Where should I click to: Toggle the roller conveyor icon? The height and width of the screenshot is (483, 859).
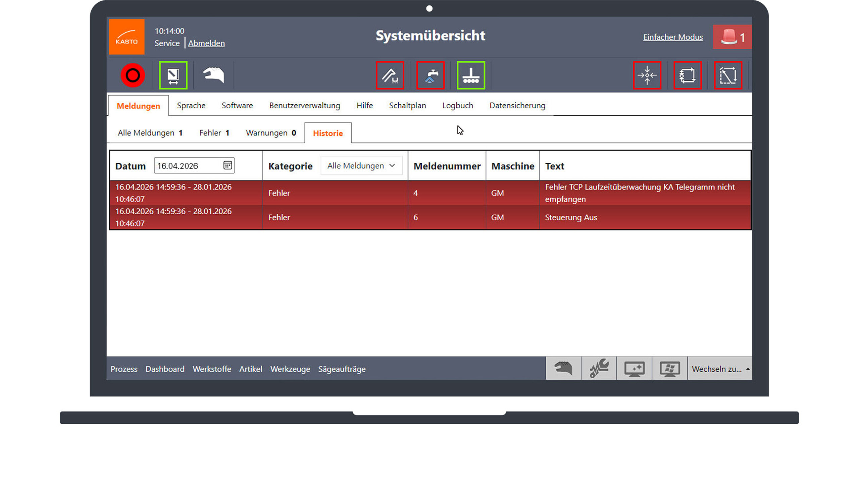coord(470,75)
